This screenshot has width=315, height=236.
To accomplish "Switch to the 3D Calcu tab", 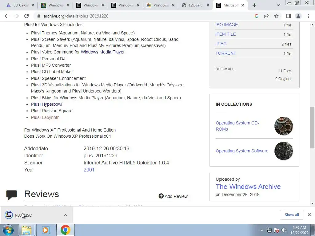I will 21,5.
